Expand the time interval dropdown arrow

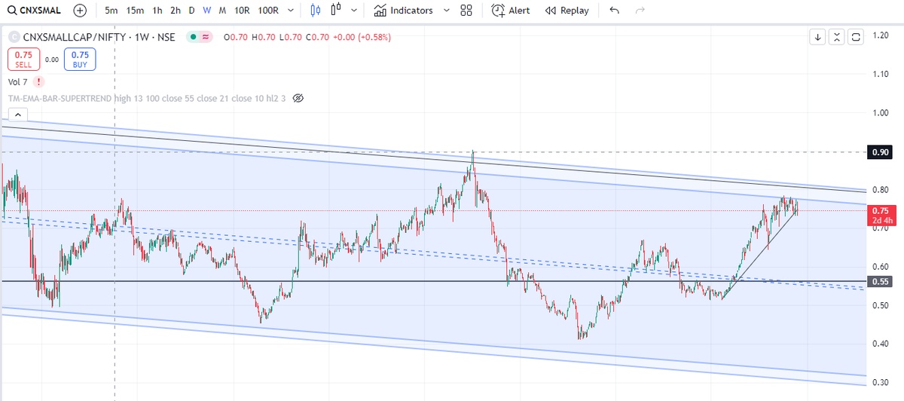(x=291, y=11)
